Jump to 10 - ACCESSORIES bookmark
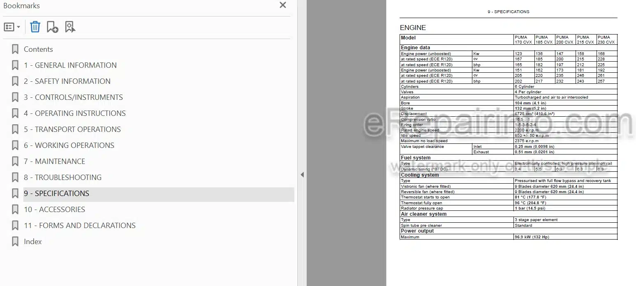 54,210
